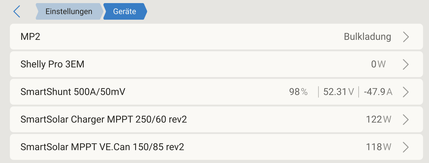Viewport: 429px width, 163px height.
Task: Select SmartShunt 500A/50mV device name
Action: [73, 92]
